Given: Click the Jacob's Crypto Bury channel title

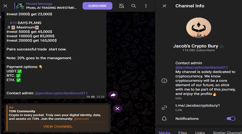Looking at the screenshot, I should coord(195,46).
